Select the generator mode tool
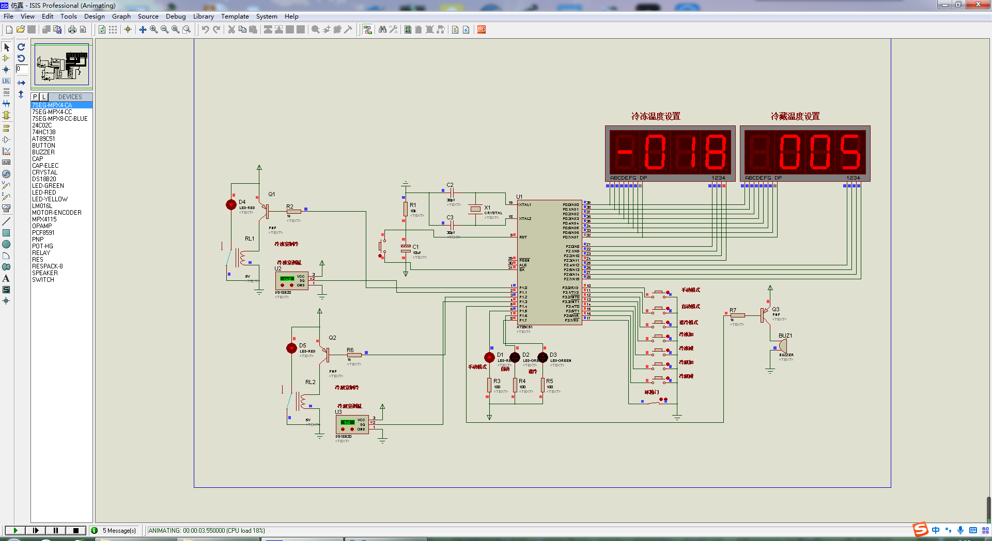Screen dimensions: 992x541 pyautogui.click(x=6, y=174)
